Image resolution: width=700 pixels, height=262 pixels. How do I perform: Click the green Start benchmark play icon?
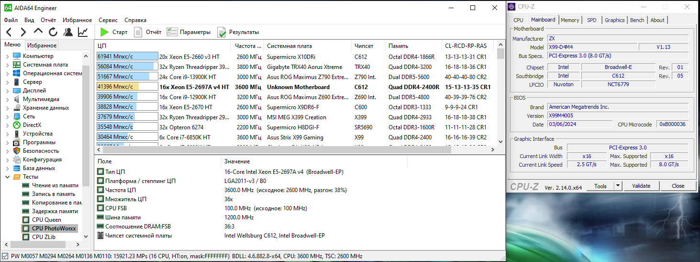(x=105, y=32)
